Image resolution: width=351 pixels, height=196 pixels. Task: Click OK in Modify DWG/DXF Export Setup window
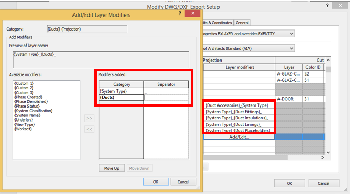tap(290, 183)
